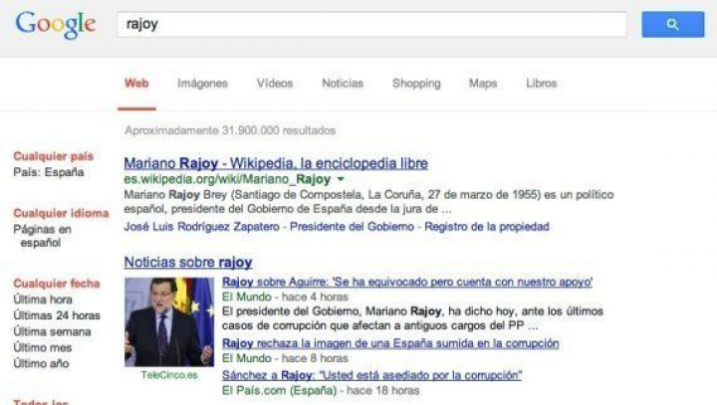Select the Noticias tab
The image size is (717, 405).
[343, 84]
